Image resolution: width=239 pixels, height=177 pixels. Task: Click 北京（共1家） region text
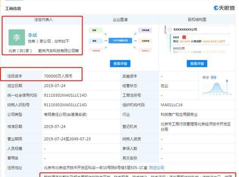click(20, 51)
